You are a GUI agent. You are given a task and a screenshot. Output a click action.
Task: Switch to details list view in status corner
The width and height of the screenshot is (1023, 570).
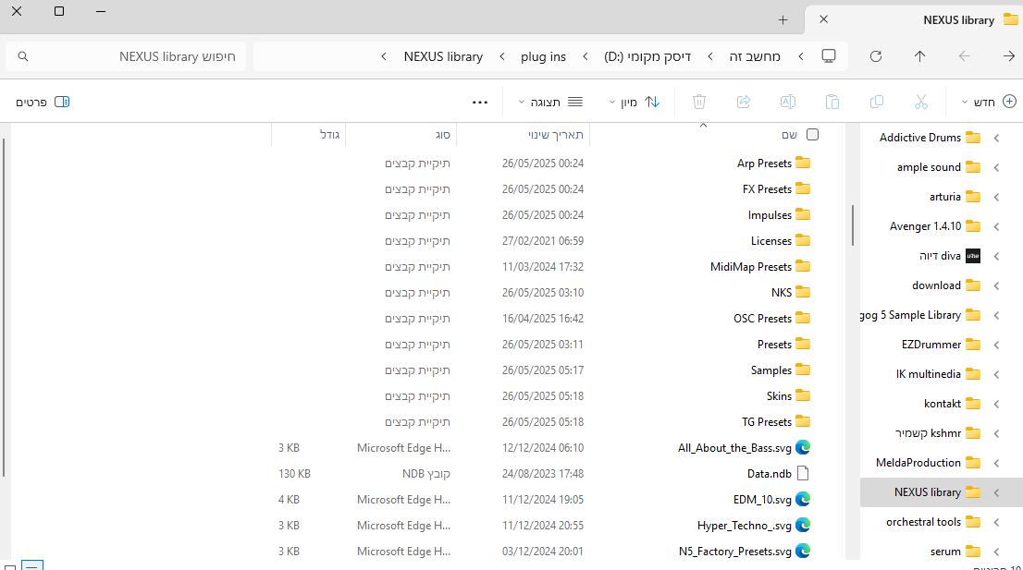pos(32,565)
